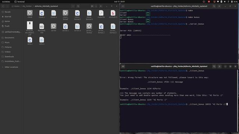Viewport: 239px width, 134px height.
Task: Open view options dropdown in Files
Action: click(x=96, y=6)
